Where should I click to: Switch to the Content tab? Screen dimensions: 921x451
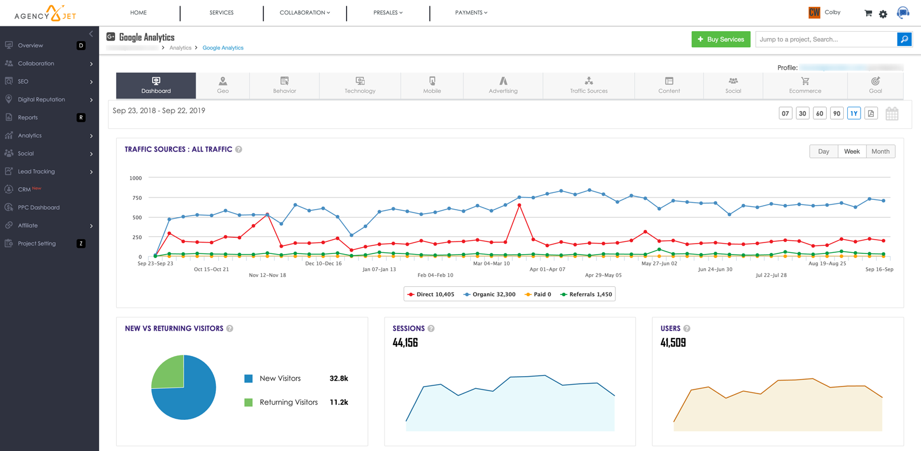pos(669,85)
